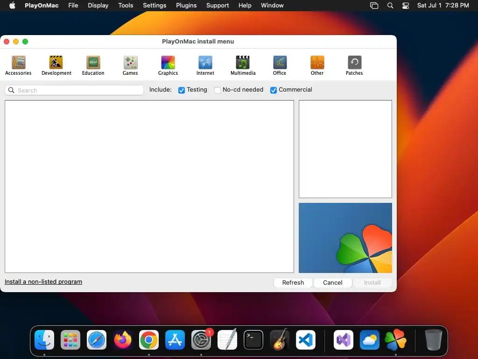Open the Tools menu

click(x=126, y=6)
